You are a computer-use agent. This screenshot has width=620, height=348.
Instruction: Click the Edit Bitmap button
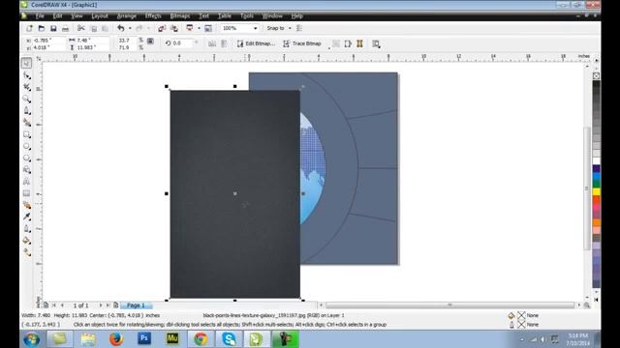click(256, 43)
